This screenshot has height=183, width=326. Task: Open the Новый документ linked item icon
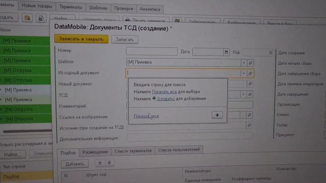coord(250,83)
